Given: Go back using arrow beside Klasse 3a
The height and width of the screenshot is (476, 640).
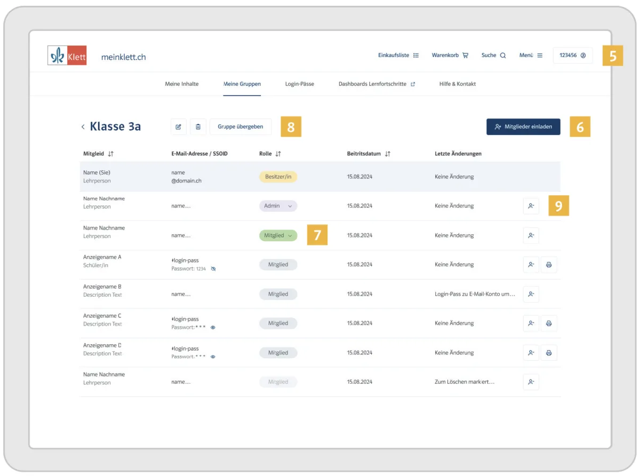Looking at the screenshot, I should (83, 127).
